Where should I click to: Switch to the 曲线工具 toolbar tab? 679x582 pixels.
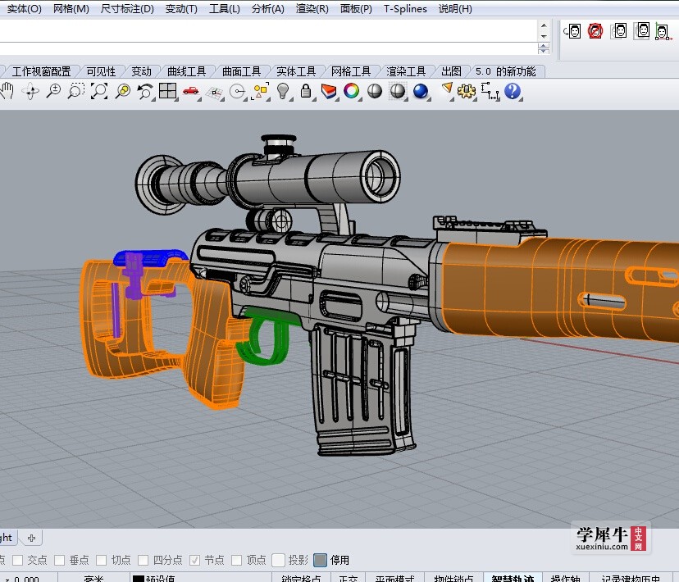point(186,71)
